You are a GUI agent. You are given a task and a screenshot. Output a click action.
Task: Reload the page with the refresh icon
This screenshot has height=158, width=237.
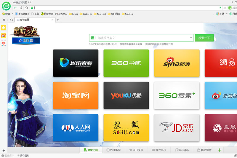tap(21, 8)
